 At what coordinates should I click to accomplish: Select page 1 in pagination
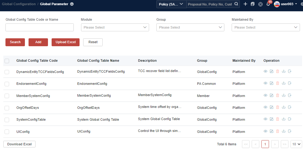pos(265,144)
